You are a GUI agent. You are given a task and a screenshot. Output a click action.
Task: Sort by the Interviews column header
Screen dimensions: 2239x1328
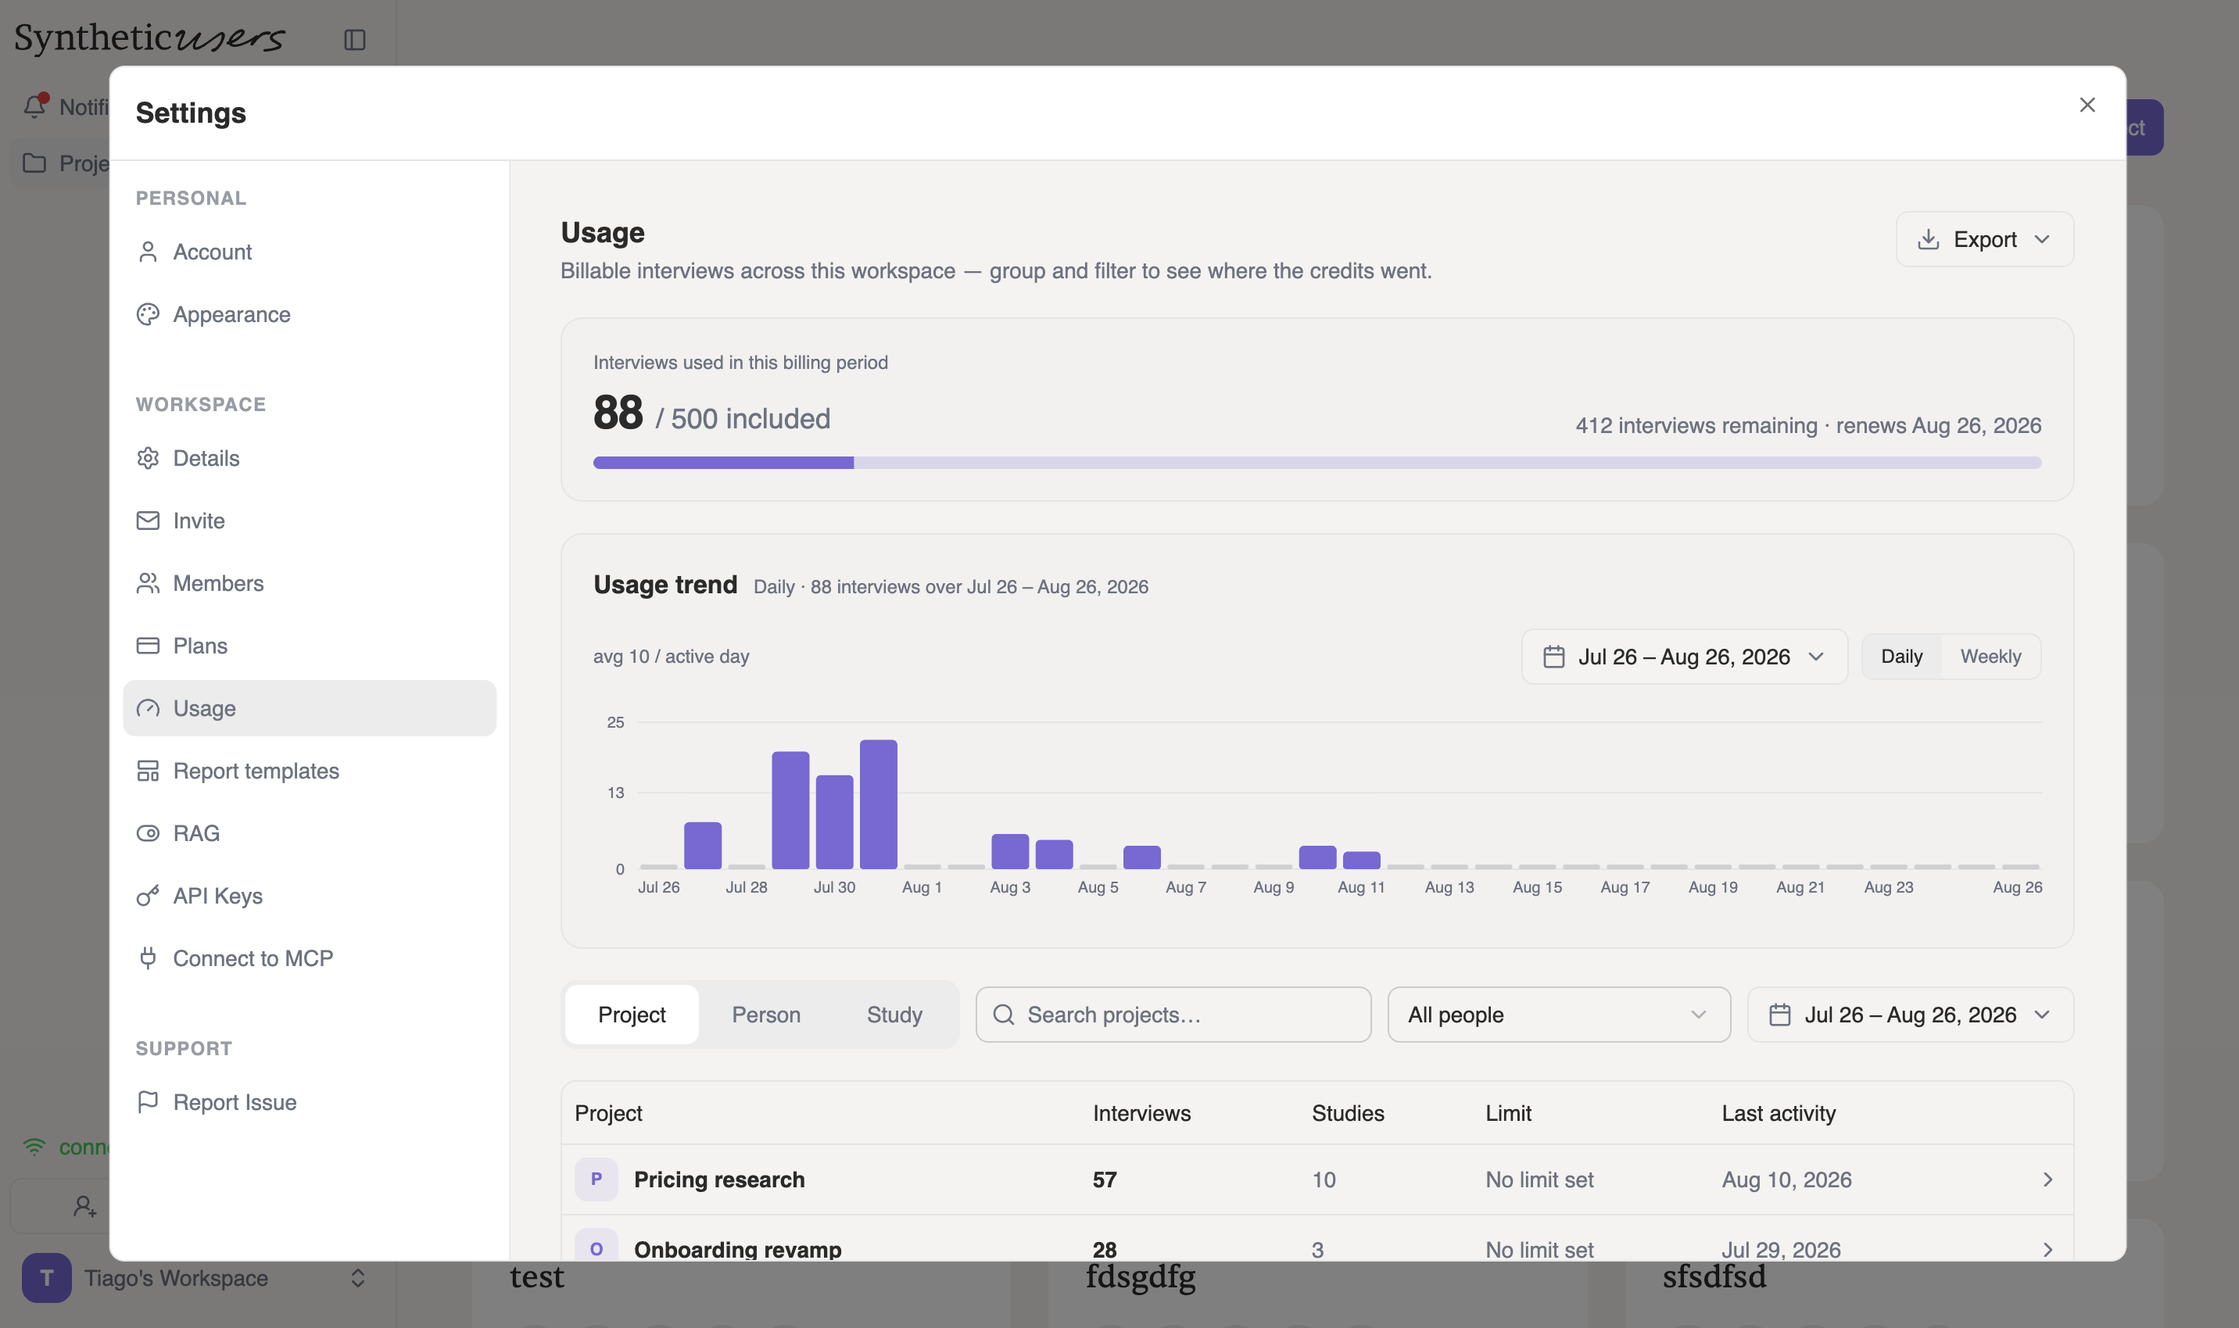[x=1141, y=1113]
